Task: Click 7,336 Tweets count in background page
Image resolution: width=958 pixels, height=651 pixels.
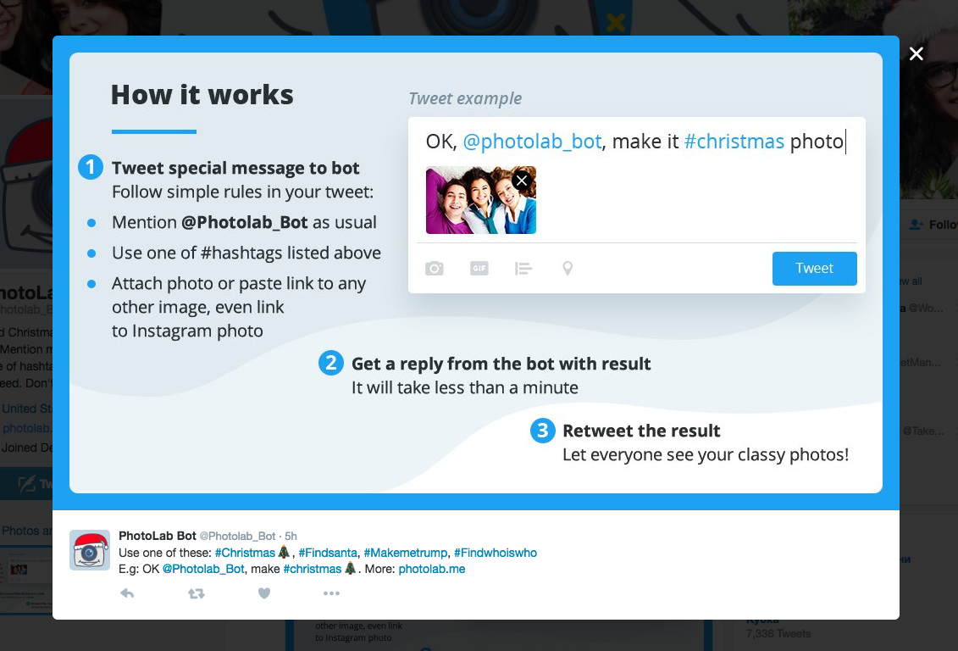Action: click(778, 634)
